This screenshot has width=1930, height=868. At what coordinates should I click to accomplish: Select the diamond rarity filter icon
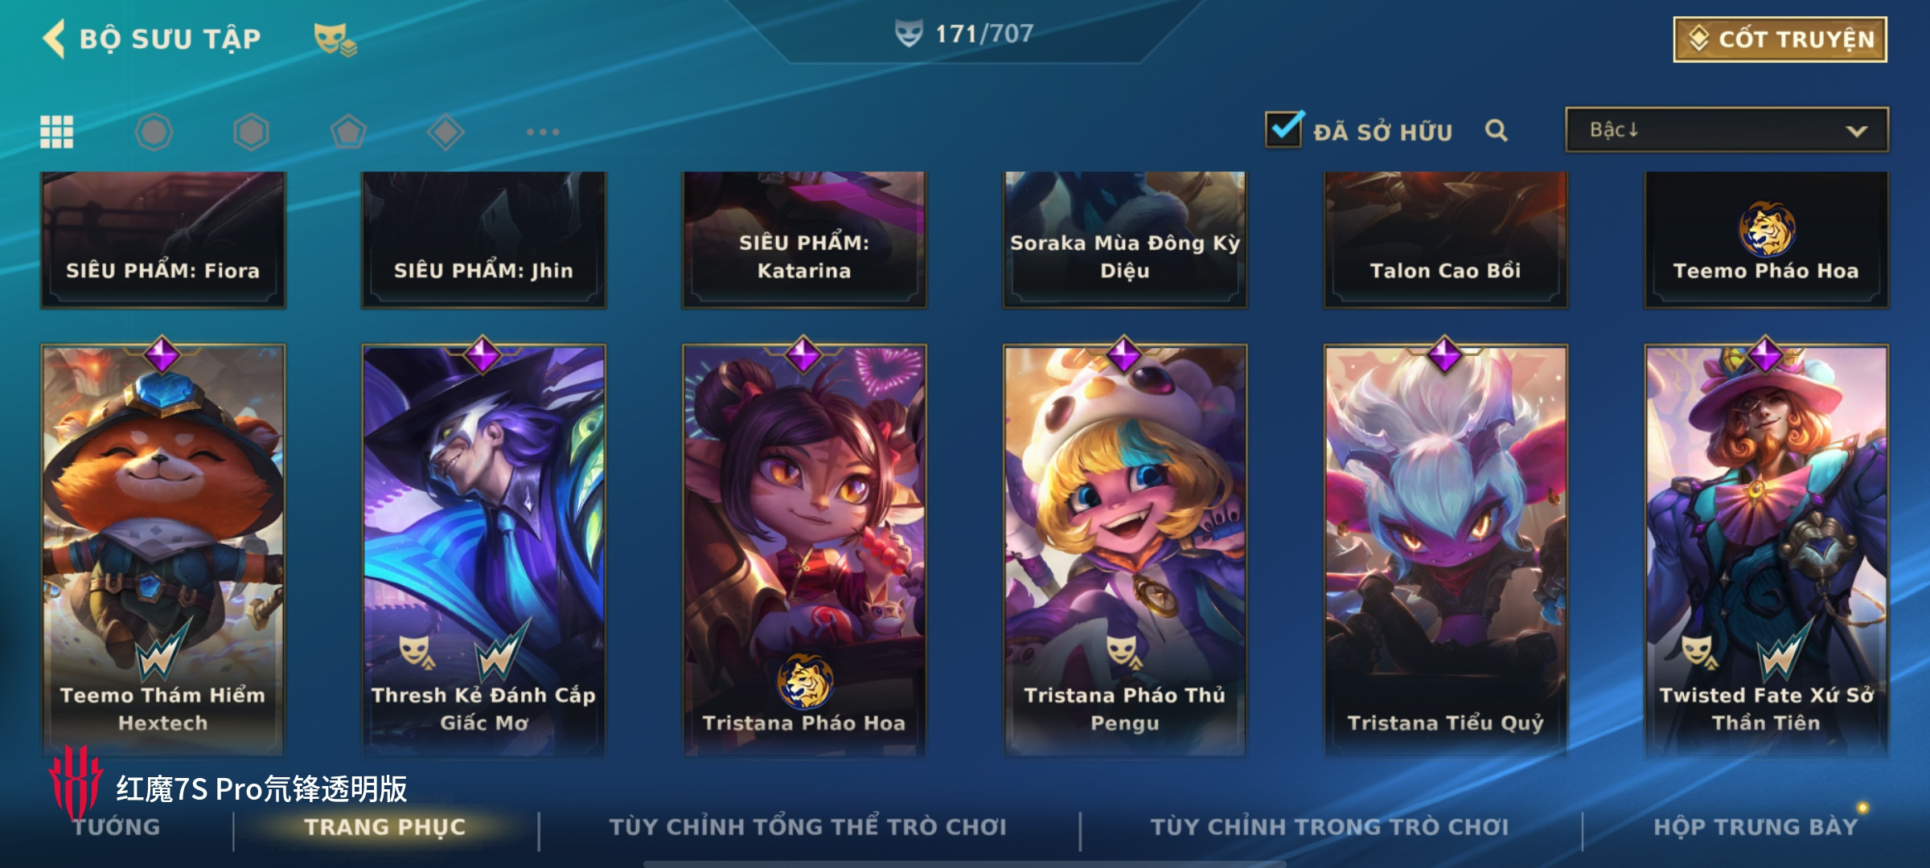pos(446,132)
